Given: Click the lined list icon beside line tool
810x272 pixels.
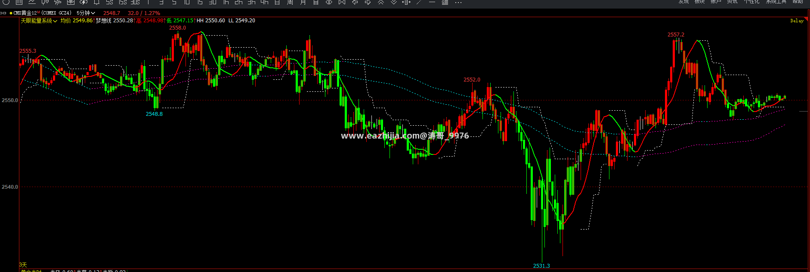Looking at the screenshot, I should [445, 2].
